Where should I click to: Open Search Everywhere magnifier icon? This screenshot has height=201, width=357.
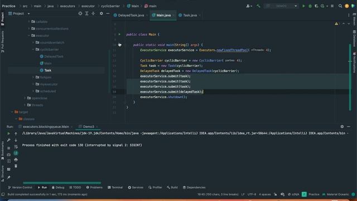(340, 6)
